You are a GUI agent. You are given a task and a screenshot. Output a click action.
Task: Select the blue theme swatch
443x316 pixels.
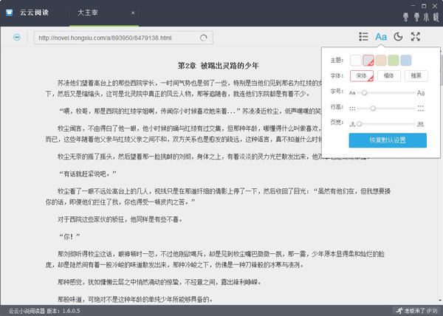point(405,61)
